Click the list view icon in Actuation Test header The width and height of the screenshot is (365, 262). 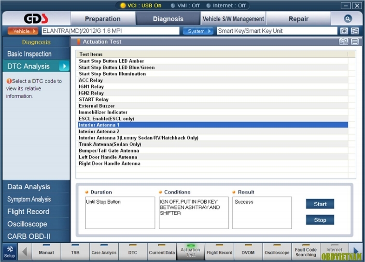[355, 41]
